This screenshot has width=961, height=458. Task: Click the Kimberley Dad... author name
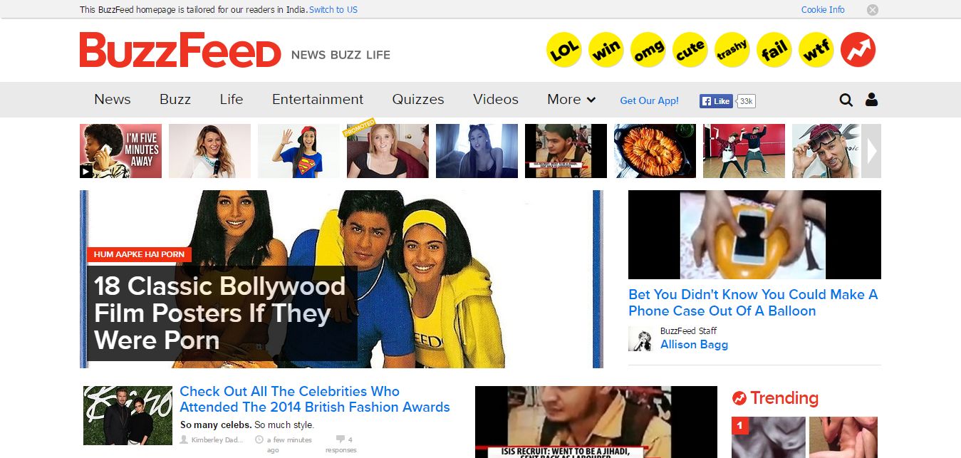click(217, 439)
